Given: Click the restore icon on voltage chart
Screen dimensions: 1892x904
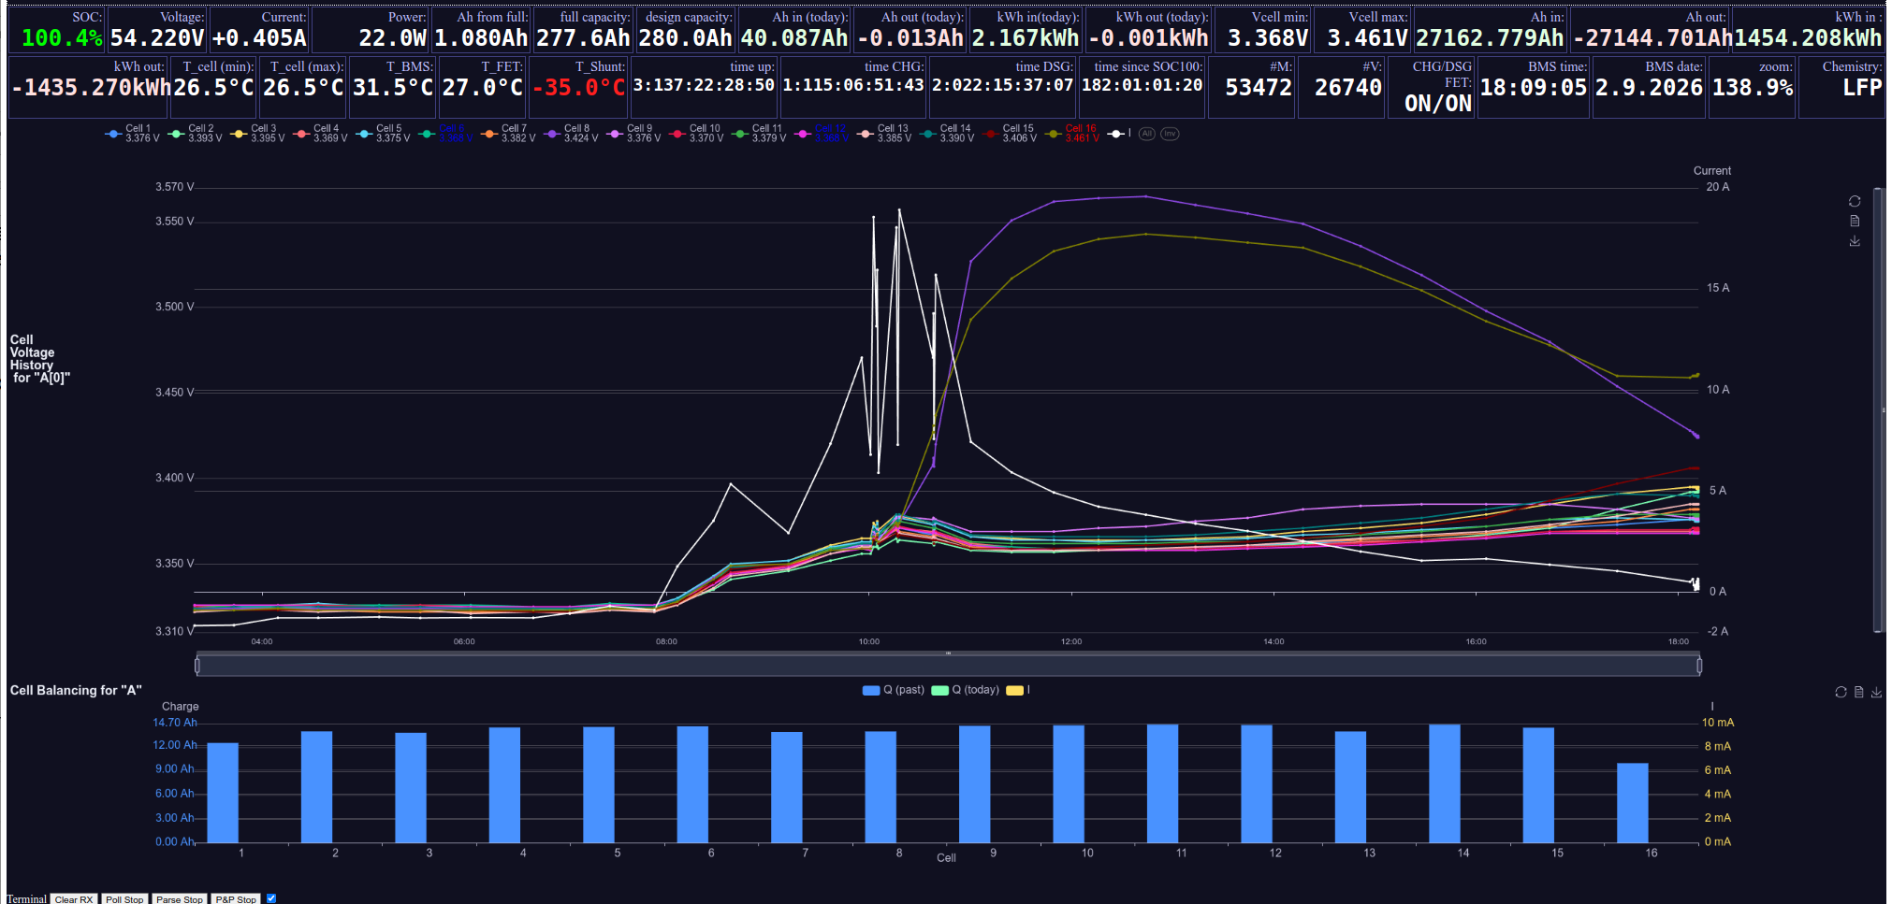Looking at the screenshot, I should (1855, 202).
